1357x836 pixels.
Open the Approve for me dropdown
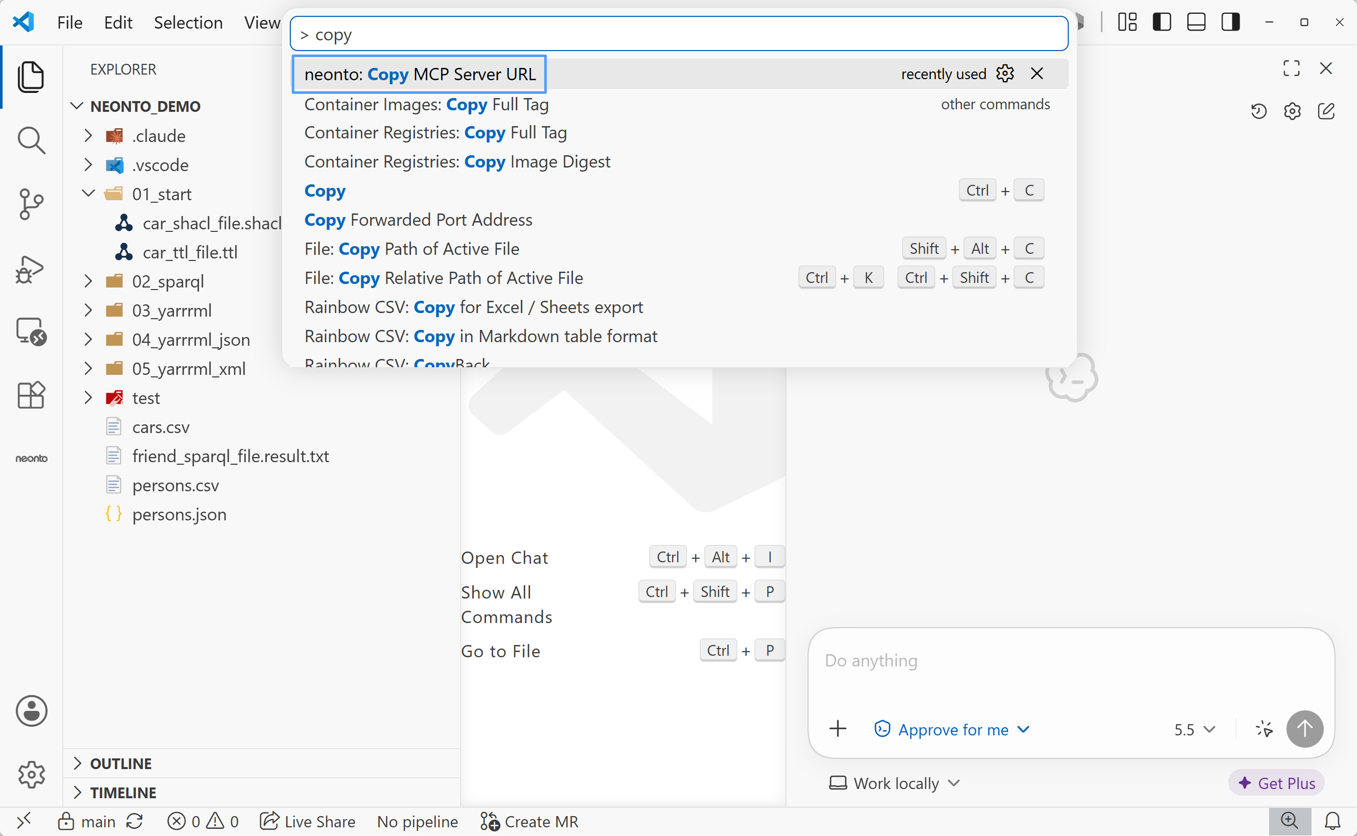coord(952,729)
